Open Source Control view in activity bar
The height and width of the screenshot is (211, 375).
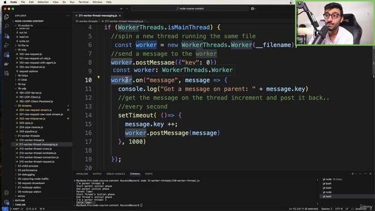tap(6, 36)
